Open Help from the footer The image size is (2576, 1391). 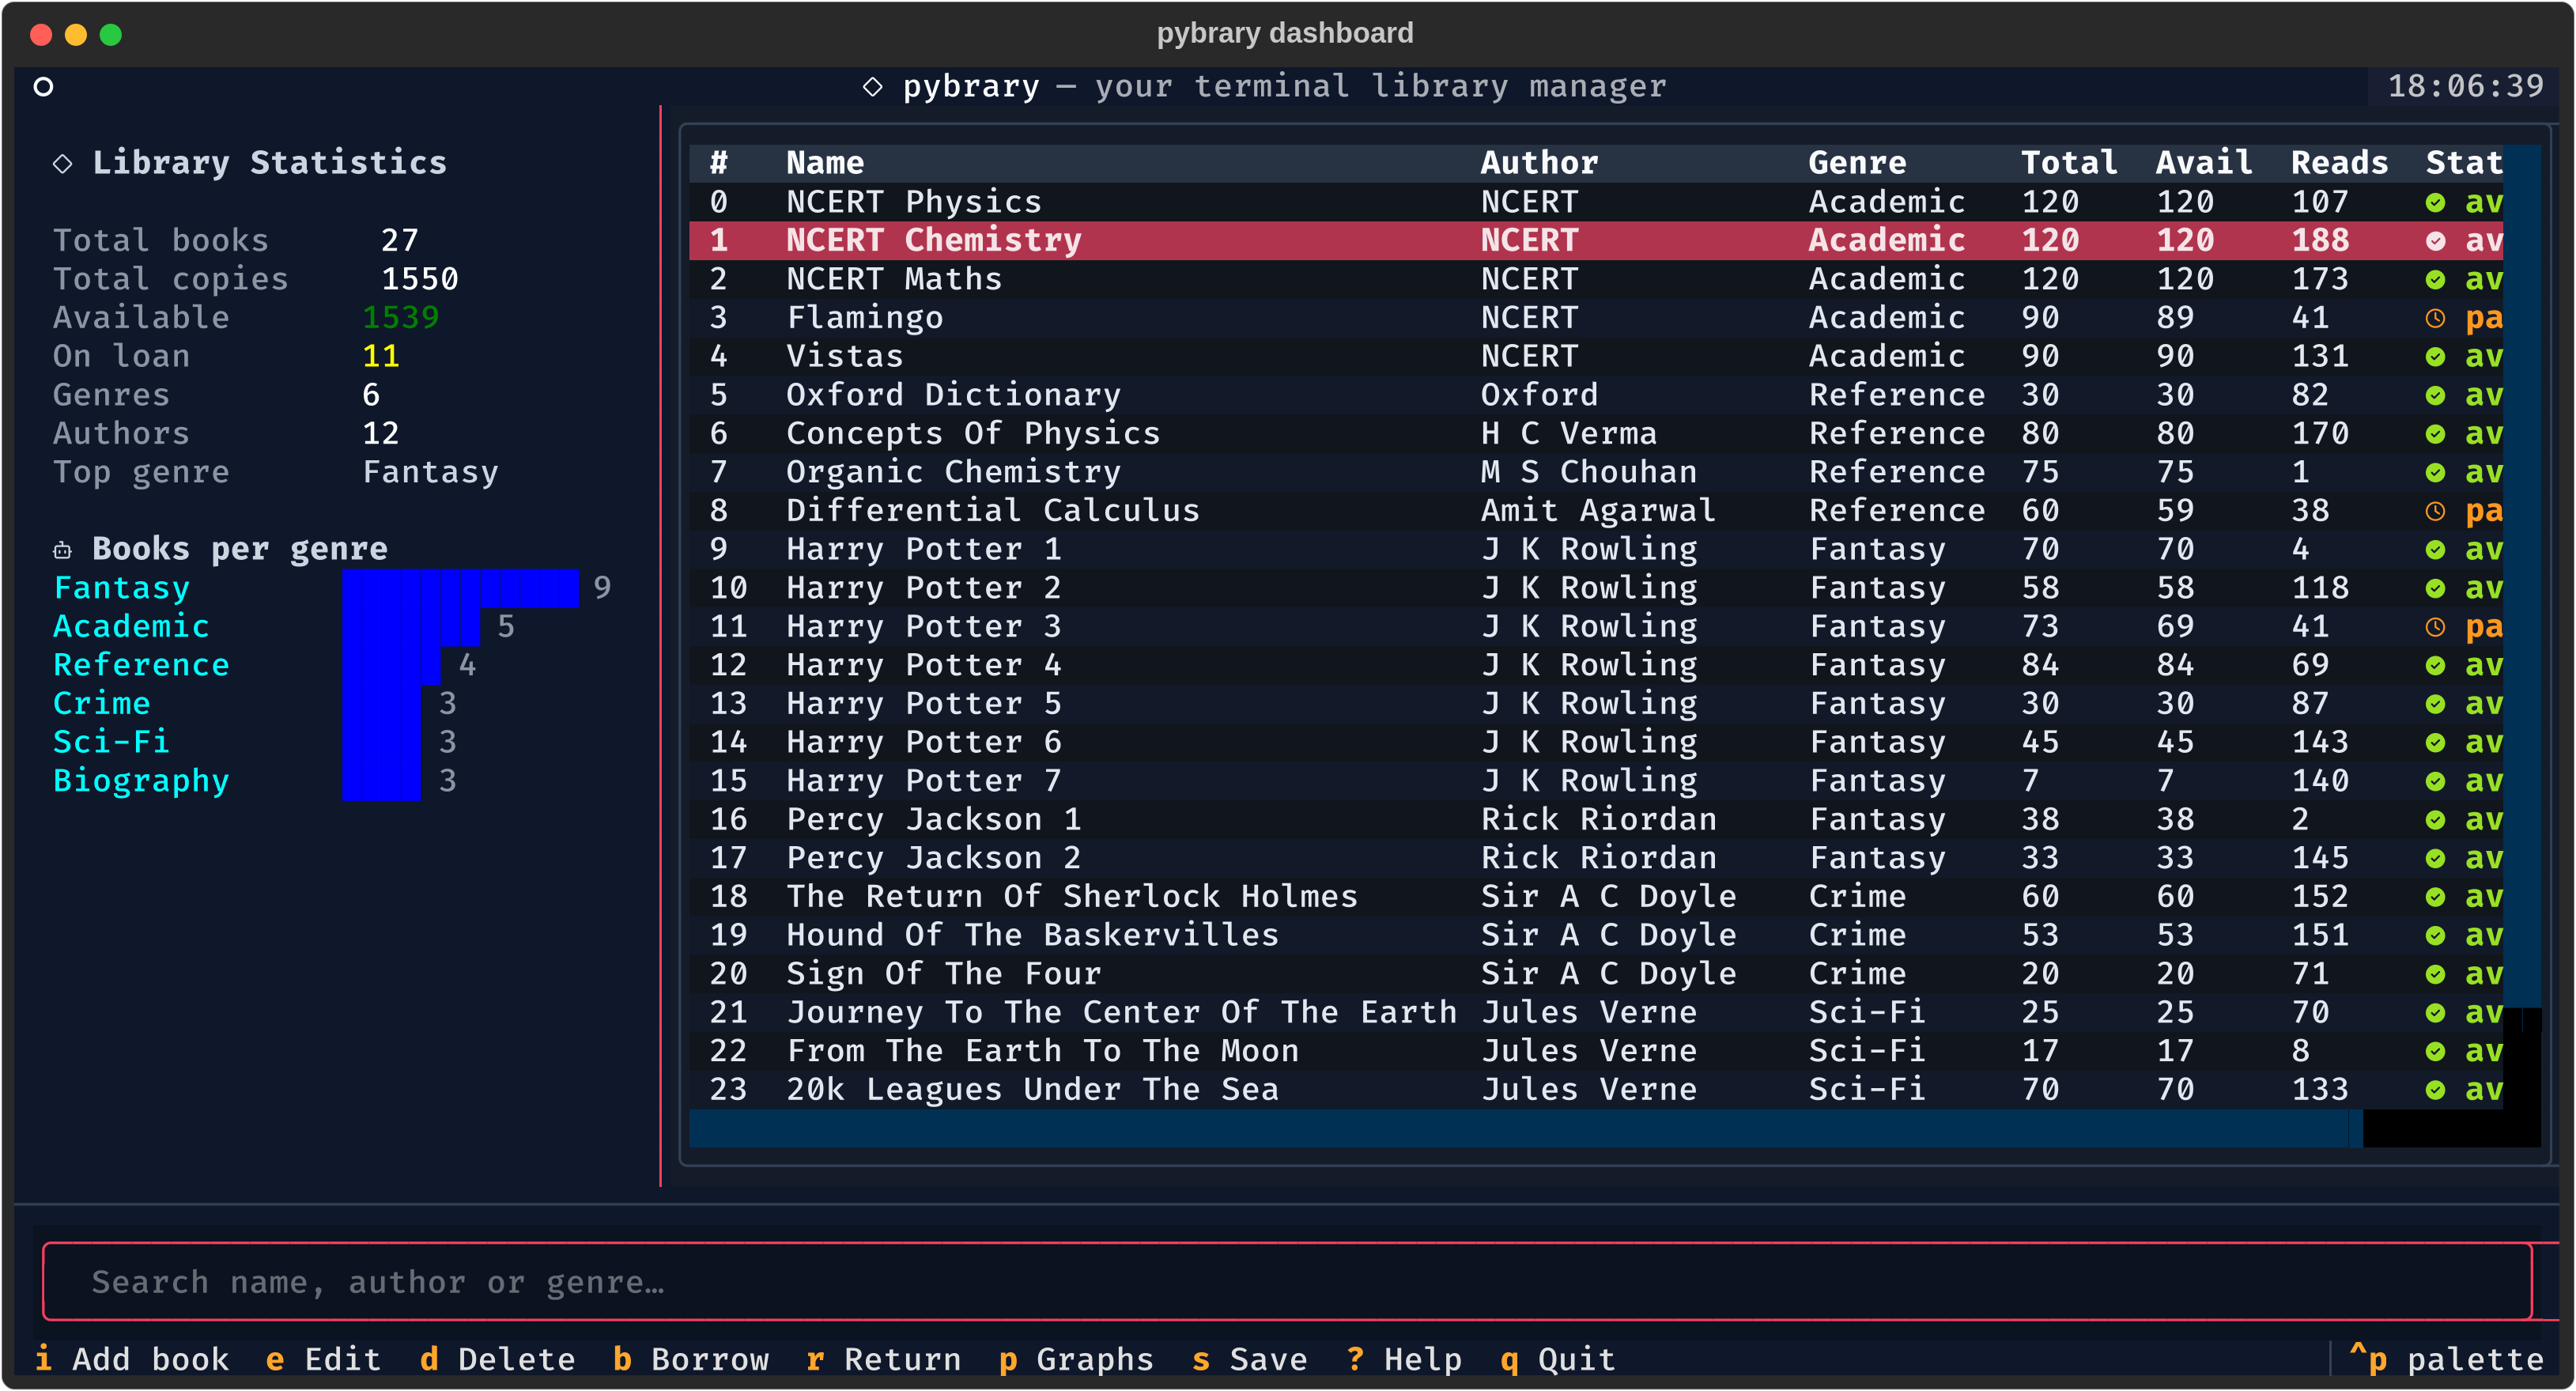pyautogui.click(x=1404, y=1360)
